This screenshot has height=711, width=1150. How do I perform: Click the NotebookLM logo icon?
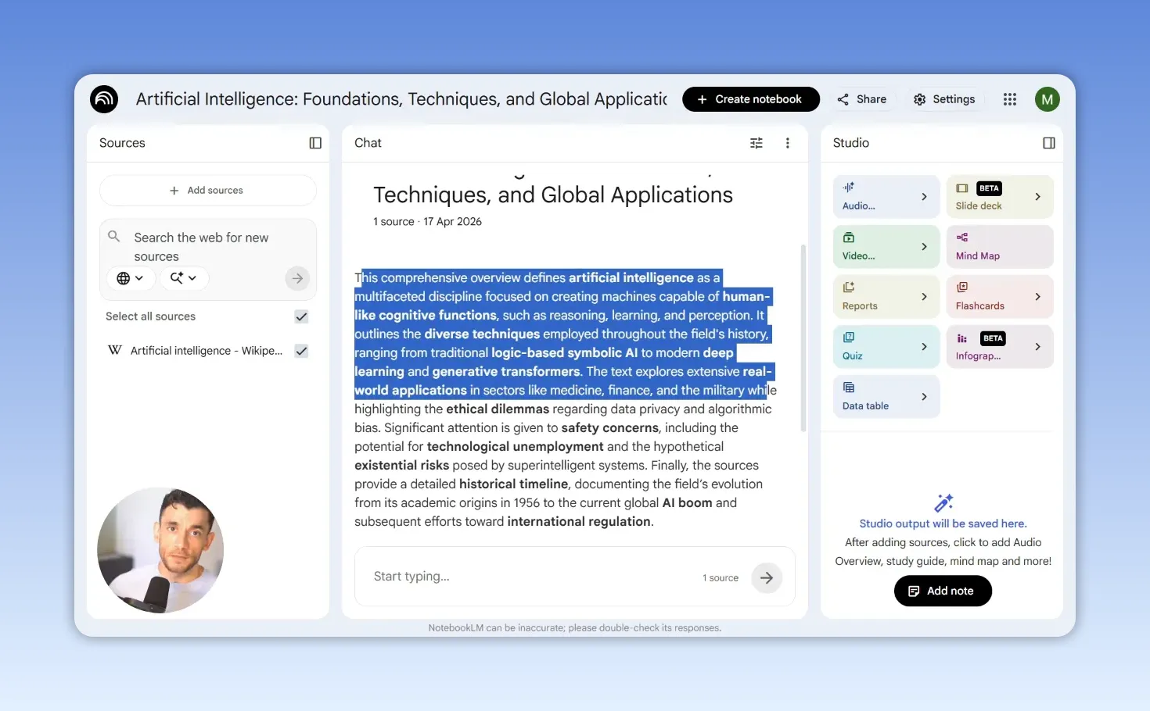(104, 99)
